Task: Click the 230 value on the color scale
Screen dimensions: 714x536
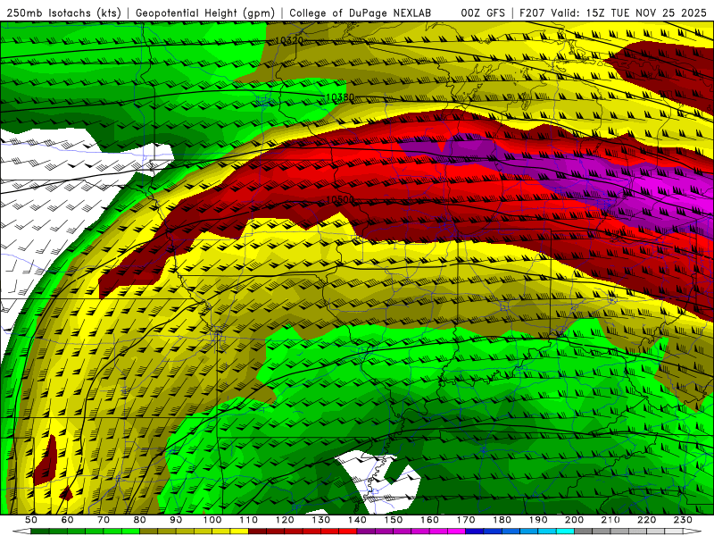Action: tap(683, 520)
